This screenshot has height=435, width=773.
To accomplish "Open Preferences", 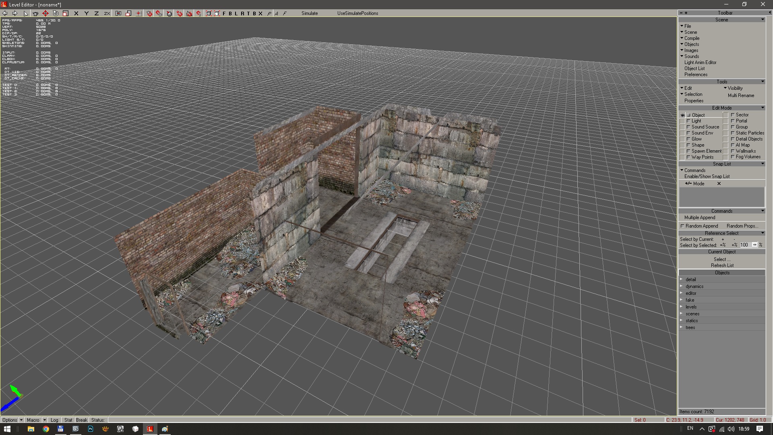I will pyautogui.click(x=696, y=75).
